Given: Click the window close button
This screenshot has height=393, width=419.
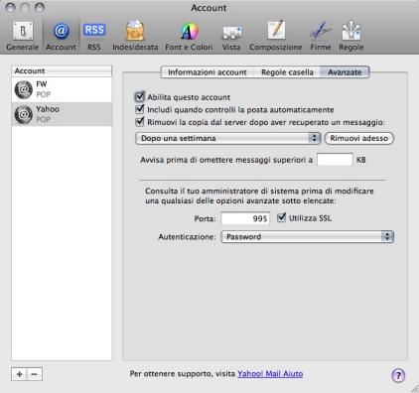Looking at the screenshot, I should tap(10, 8).
